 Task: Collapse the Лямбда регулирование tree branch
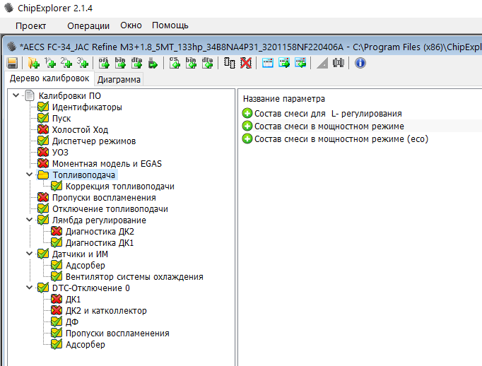coord(28,220)
